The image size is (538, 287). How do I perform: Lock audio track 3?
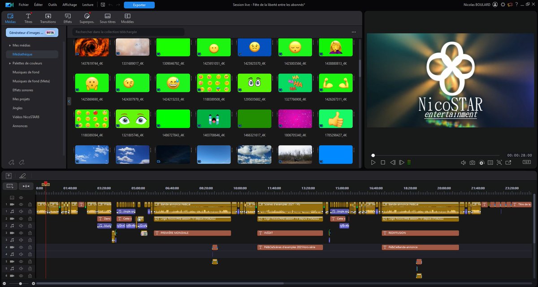[x=30, y=240]
